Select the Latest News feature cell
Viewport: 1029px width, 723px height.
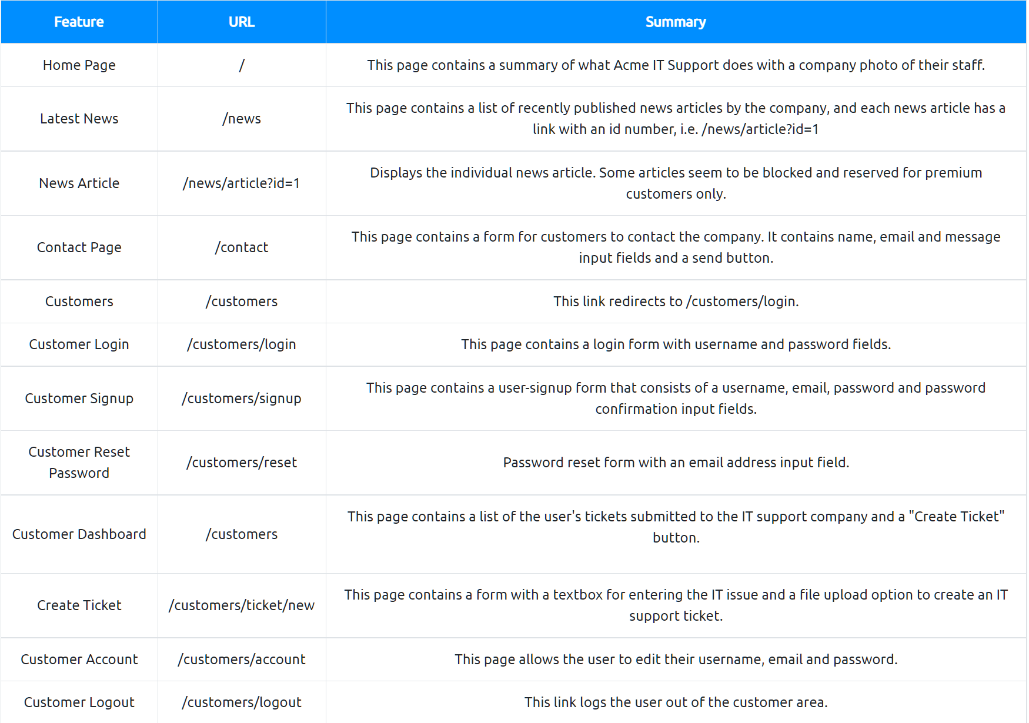79,119
